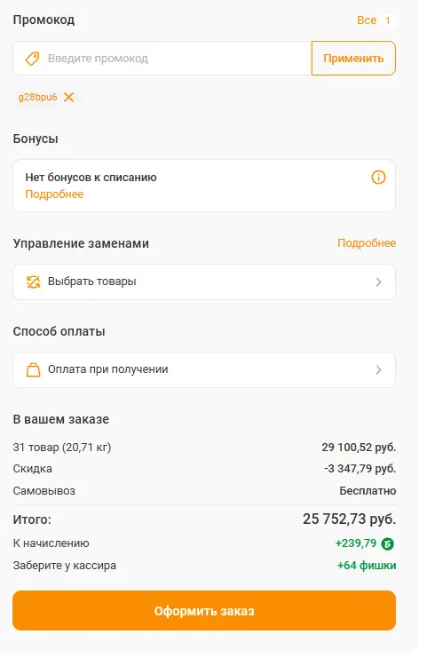Click the Скидка label

click(x=33, y=469)
